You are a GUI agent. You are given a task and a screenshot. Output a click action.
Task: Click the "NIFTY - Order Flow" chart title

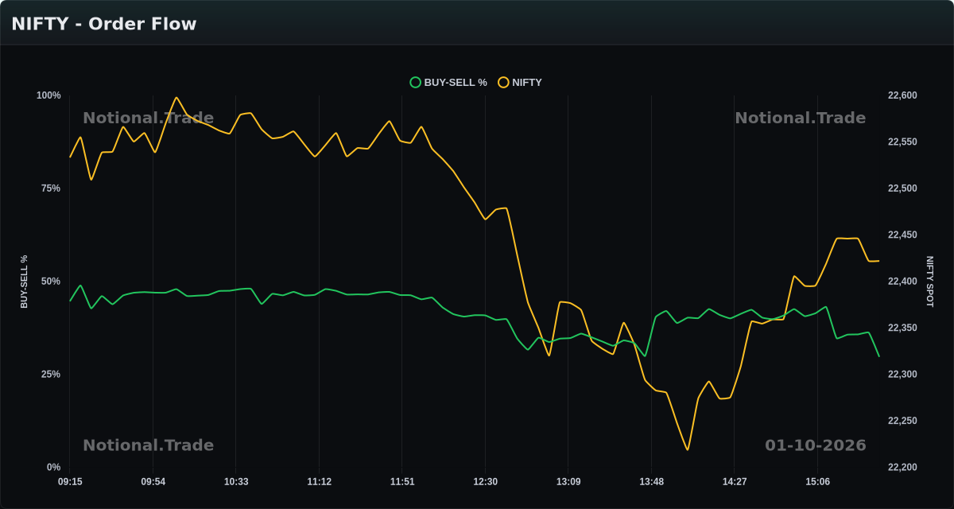click(x=104, y=24)
